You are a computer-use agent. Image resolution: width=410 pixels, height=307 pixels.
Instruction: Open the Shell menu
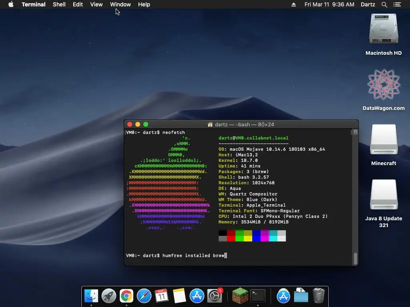[x=59, y=4]
